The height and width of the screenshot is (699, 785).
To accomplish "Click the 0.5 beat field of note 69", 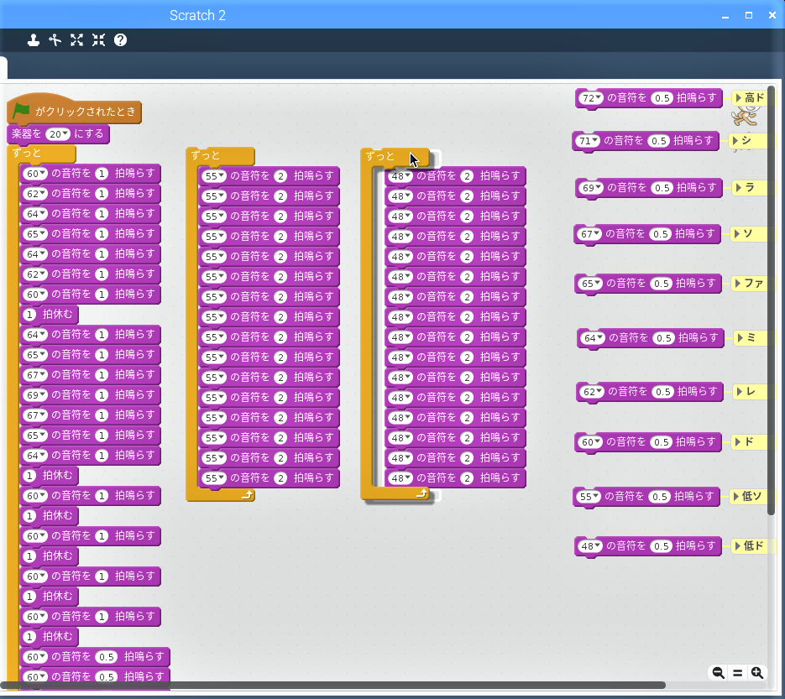I will (x=662, y=188).
